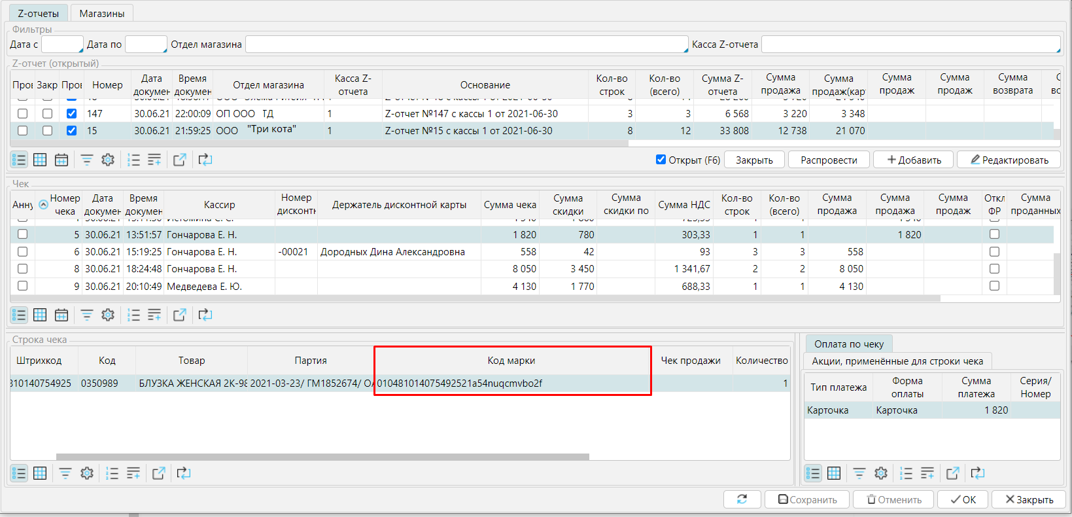Open filter icon in Z-отчет toolbar
Viewport: 1072px width, 517px height.
(86, 160)
